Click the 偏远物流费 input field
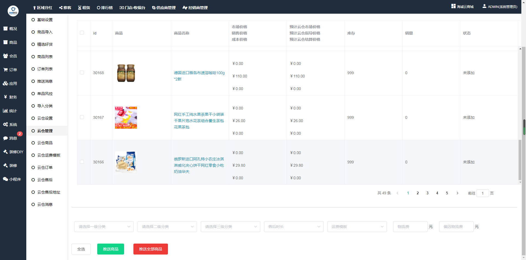Image resolution: width=526 pixels, height=260 pixels. (456, 227)
